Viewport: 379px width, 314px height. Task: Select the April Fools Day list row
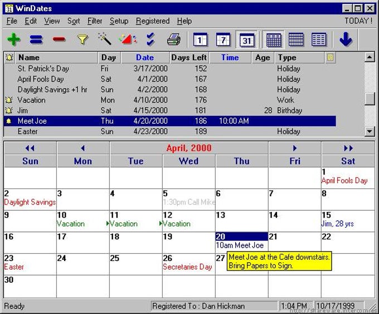pyautogui.click(x=169, y=79)
